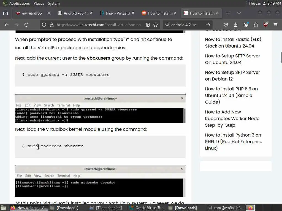The image size is (282, 211).
Task: Close the Reddit How to install tab
Action: (175, 13)
